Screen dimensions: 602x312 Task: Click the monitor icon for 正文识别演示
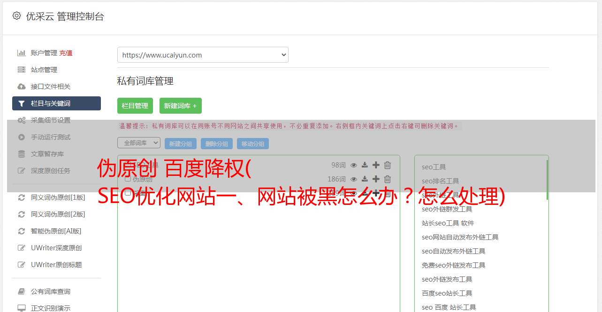tap(22, 308)
